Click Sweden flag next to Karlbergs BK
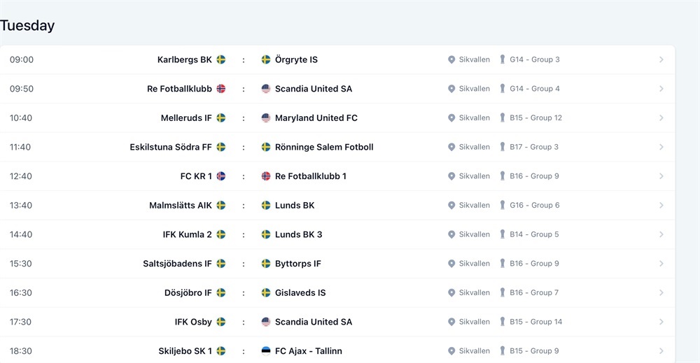700x363 pixels. (221, 59)
